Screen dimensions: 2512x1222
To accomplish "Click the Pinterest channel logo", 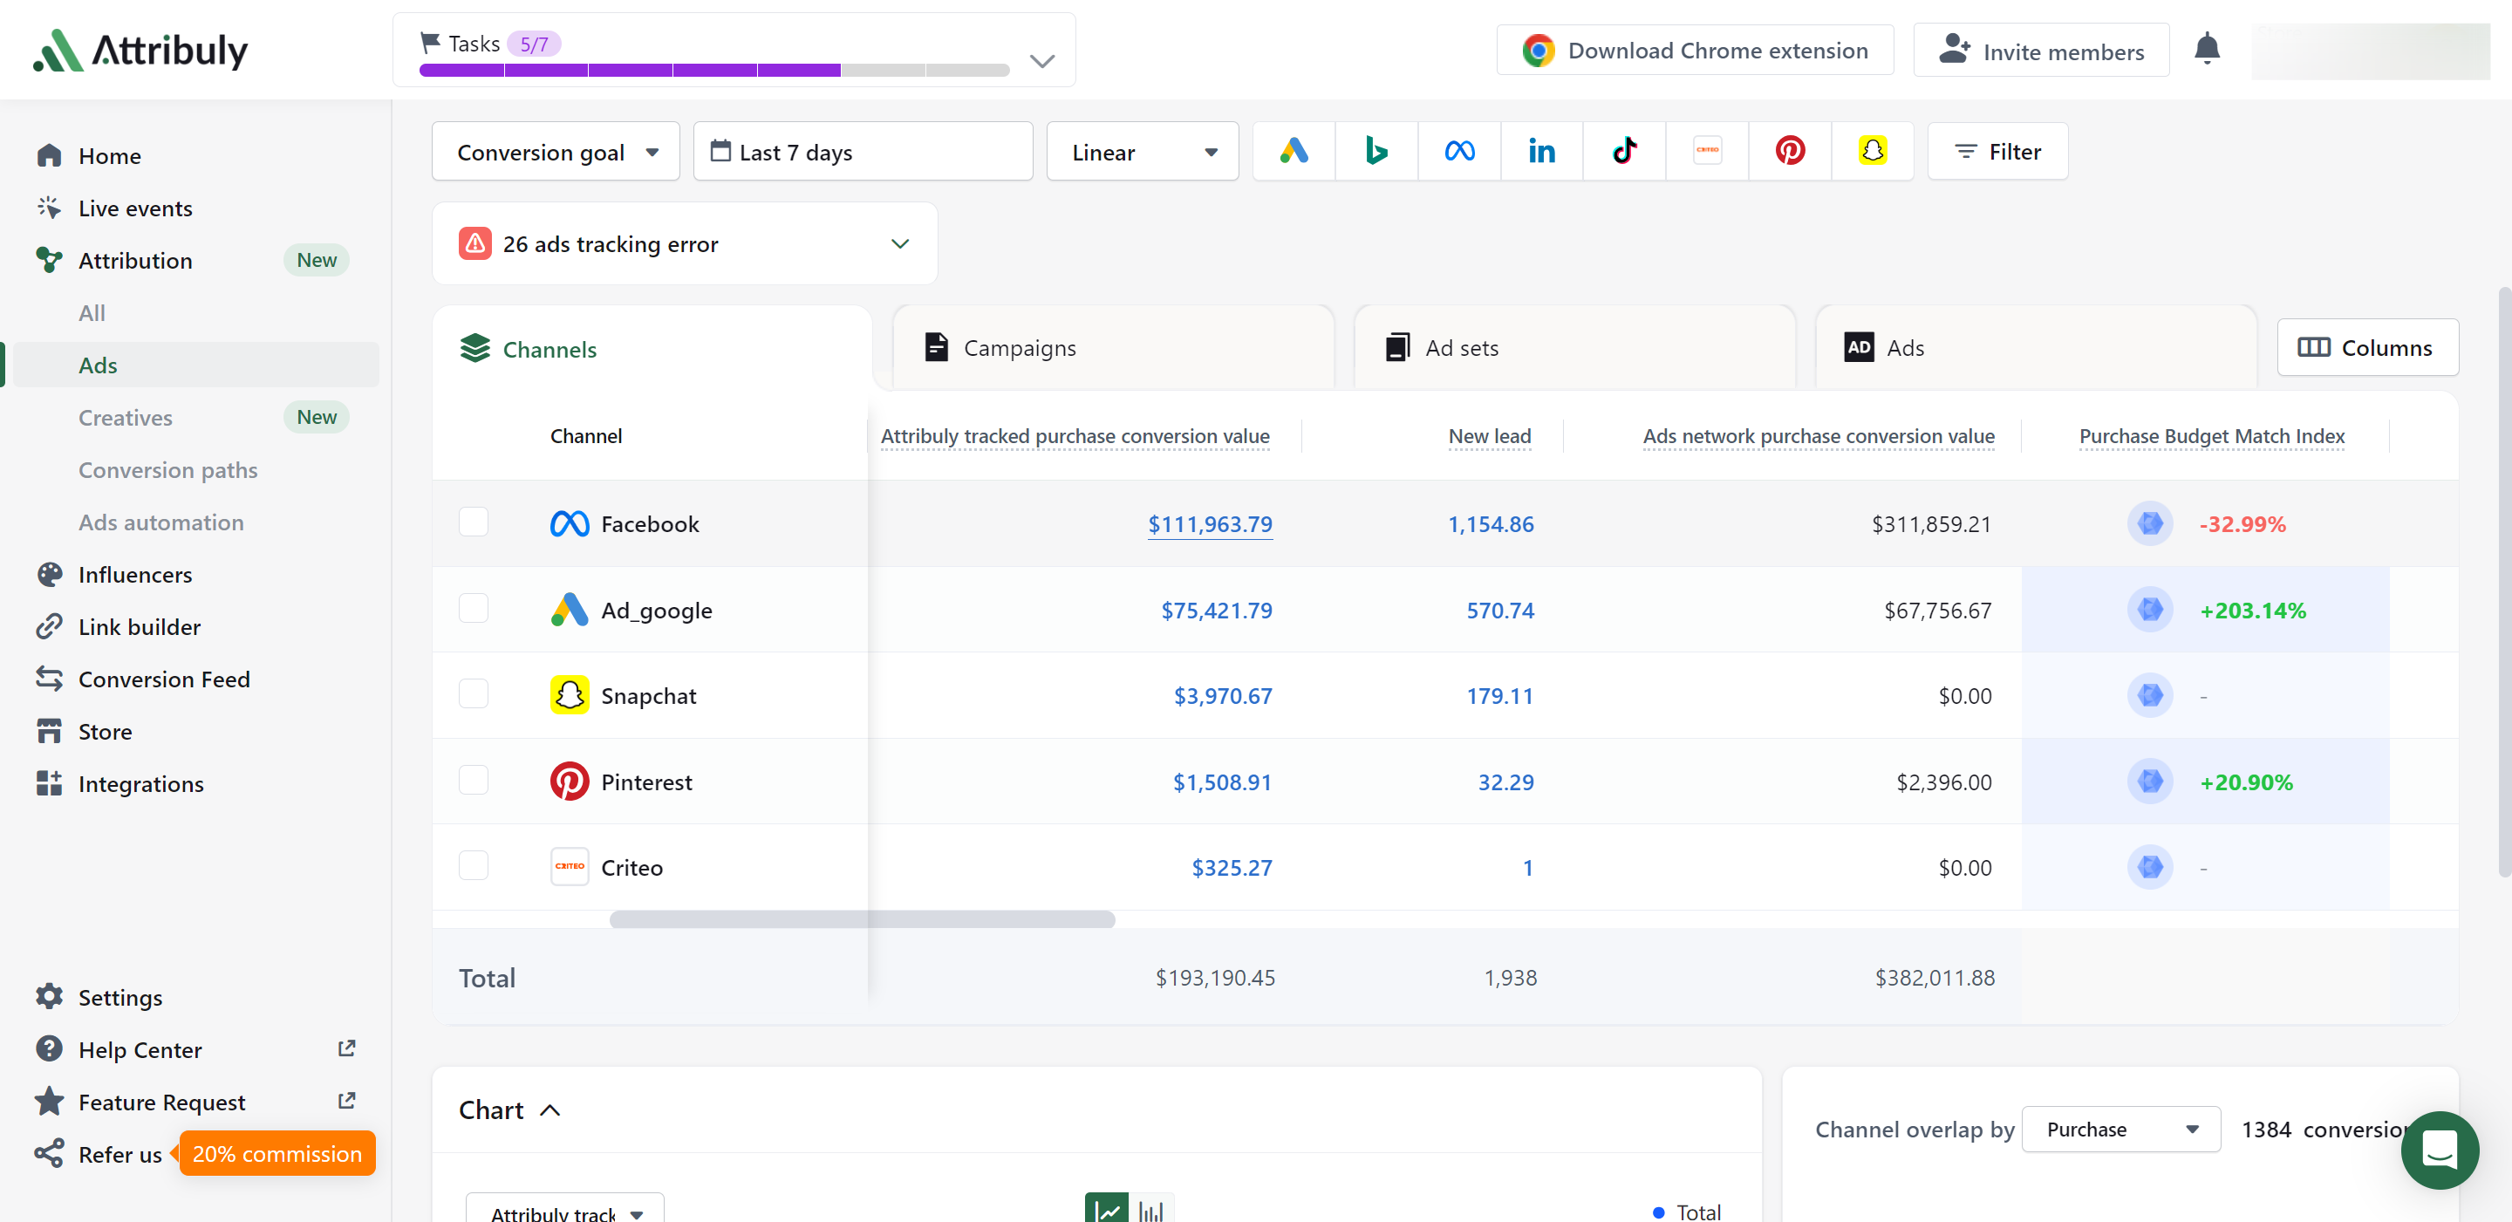I will 570,782.
